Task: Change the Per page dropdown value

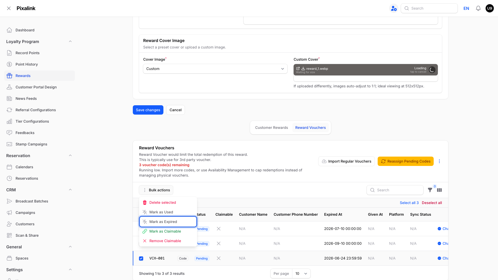Action: 301,274
